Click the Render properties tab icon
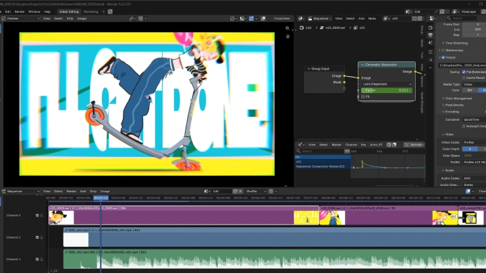Image resolution: width=486 pixels, height=273 pixels. pyautogui.click(x=430, y=28)
